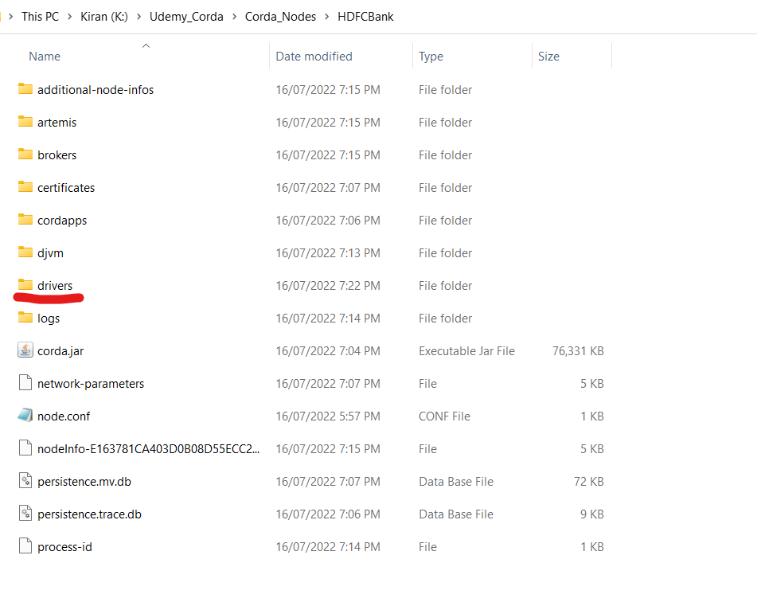This screenshot has width=757, height=606.
Task: Select the process-id file icon
Action: tap(25, 546)
